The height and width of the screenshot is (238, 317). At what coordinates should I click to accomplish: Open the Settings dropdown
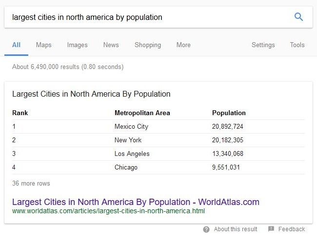(263, 45)
